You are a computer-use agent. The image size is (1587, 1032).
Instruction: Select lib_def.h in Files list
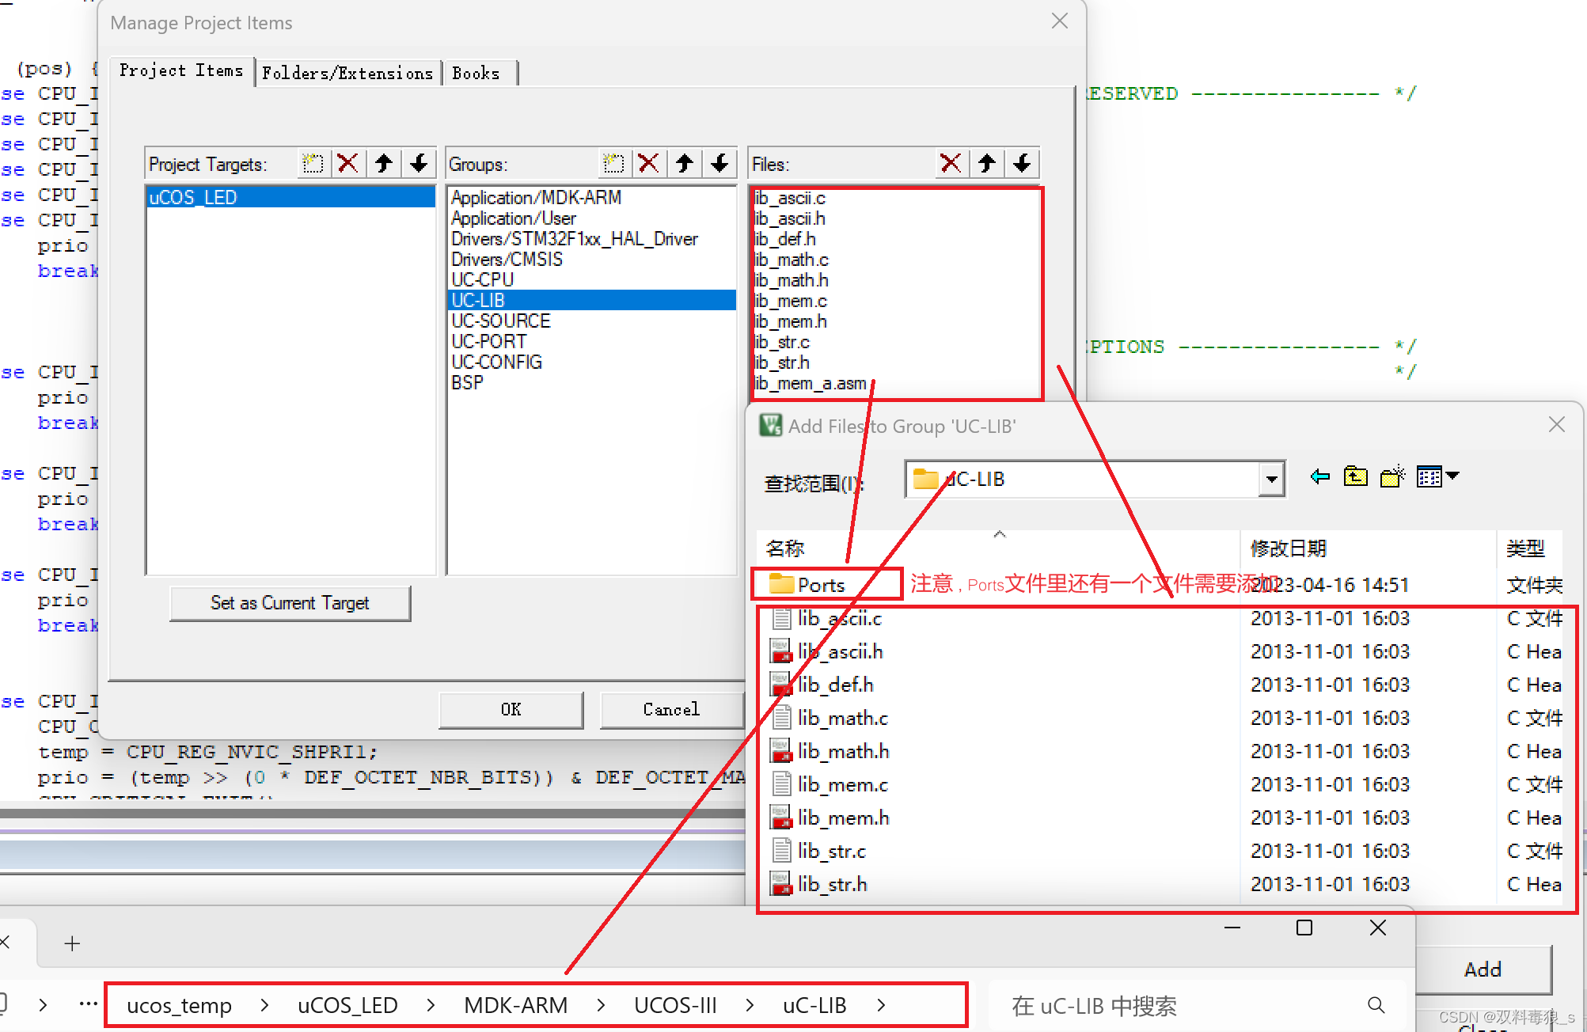tap(785, 239)
